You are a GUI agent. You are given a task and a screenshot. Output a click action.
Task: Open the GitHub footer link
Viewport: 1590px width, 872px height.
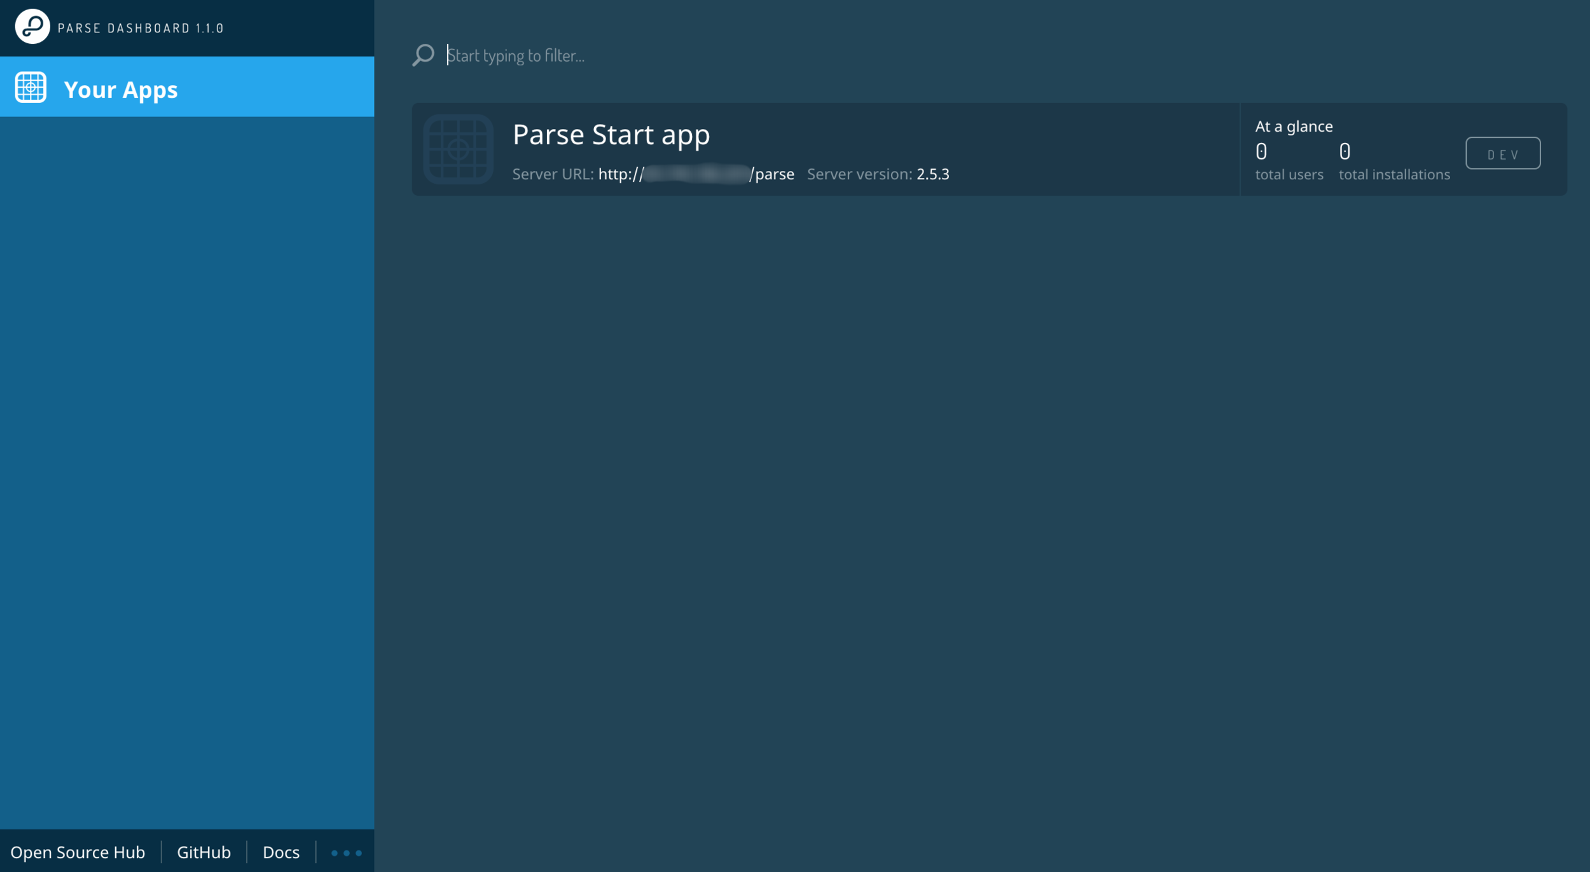[204, 852]
